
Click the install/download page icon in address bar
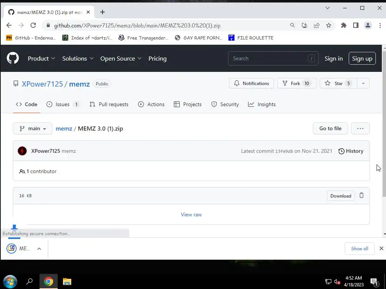click(x=305, y=25)
